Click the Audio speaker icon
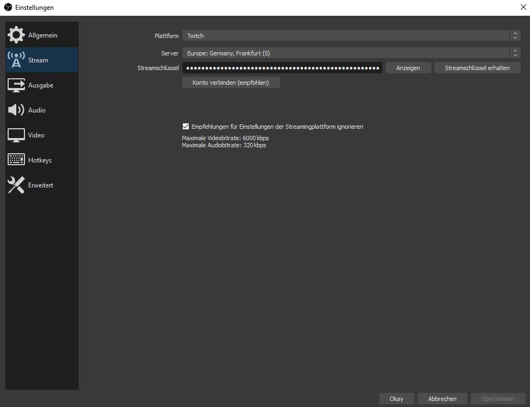This screenshot has width=530, height=407. tap(16, 110)
